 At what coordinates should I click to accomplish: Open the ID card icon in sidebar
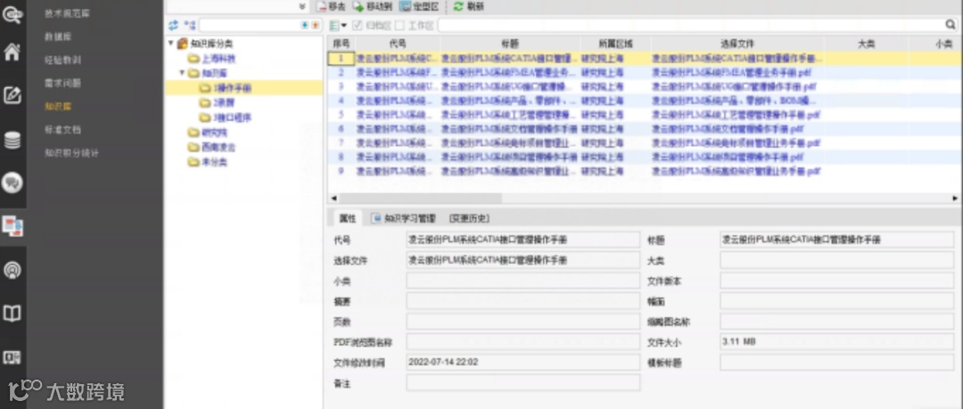point(12,357)
